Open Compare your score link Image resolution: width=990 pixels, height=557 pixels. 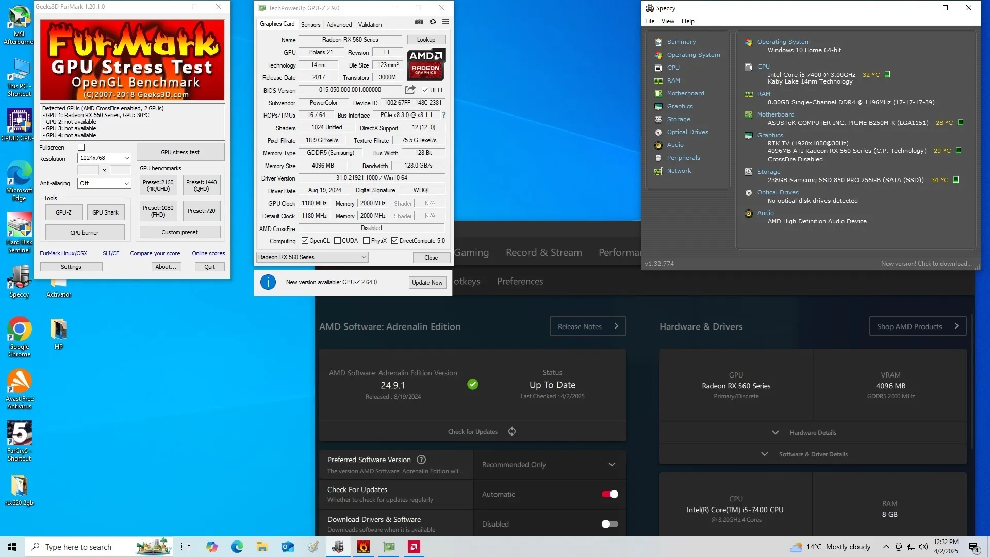point(155,253)
